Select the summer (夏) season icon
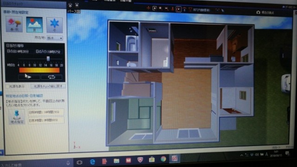 coord(34,25)
